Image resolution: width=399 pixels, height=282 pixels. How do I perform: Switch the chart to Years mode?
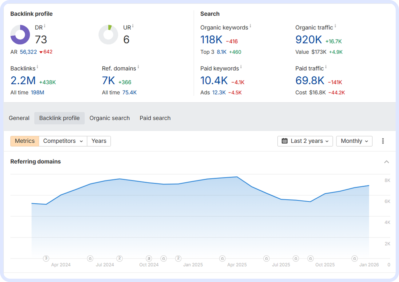[99, 141]
